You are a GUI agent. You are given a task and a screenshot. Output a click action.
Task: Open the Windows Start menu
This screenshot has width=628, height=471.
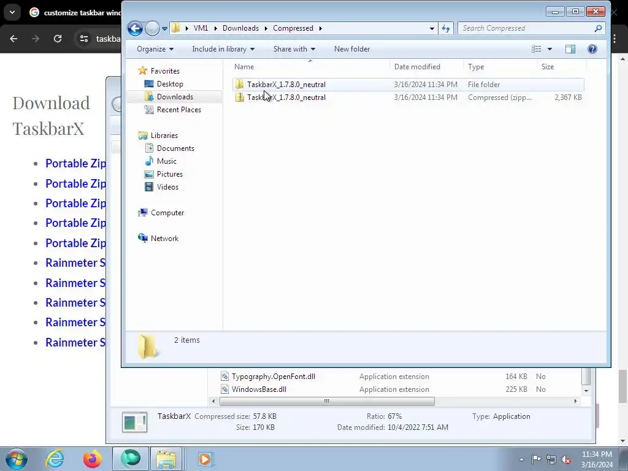(x=17, y=459)
